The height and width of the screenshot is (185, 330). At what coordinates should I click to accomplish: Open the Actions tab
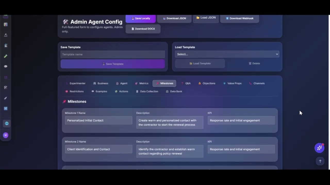tap(121, 91)
